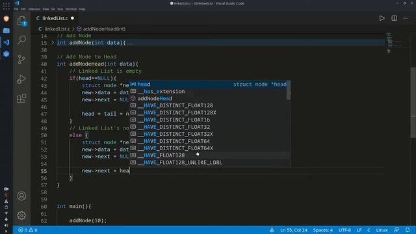Image resolution: width=416 pixels, height=234 pixels.
Task: Open the View menu
Action: (x=45, y=9)
